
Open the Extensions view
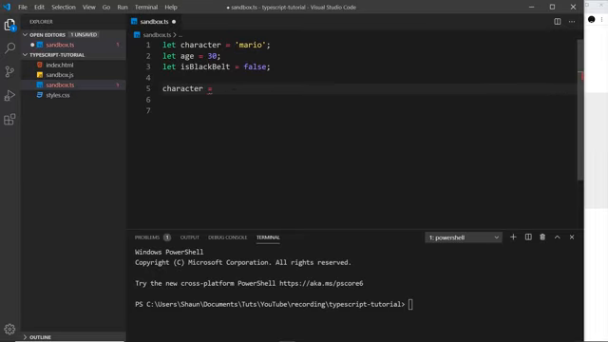9,119
